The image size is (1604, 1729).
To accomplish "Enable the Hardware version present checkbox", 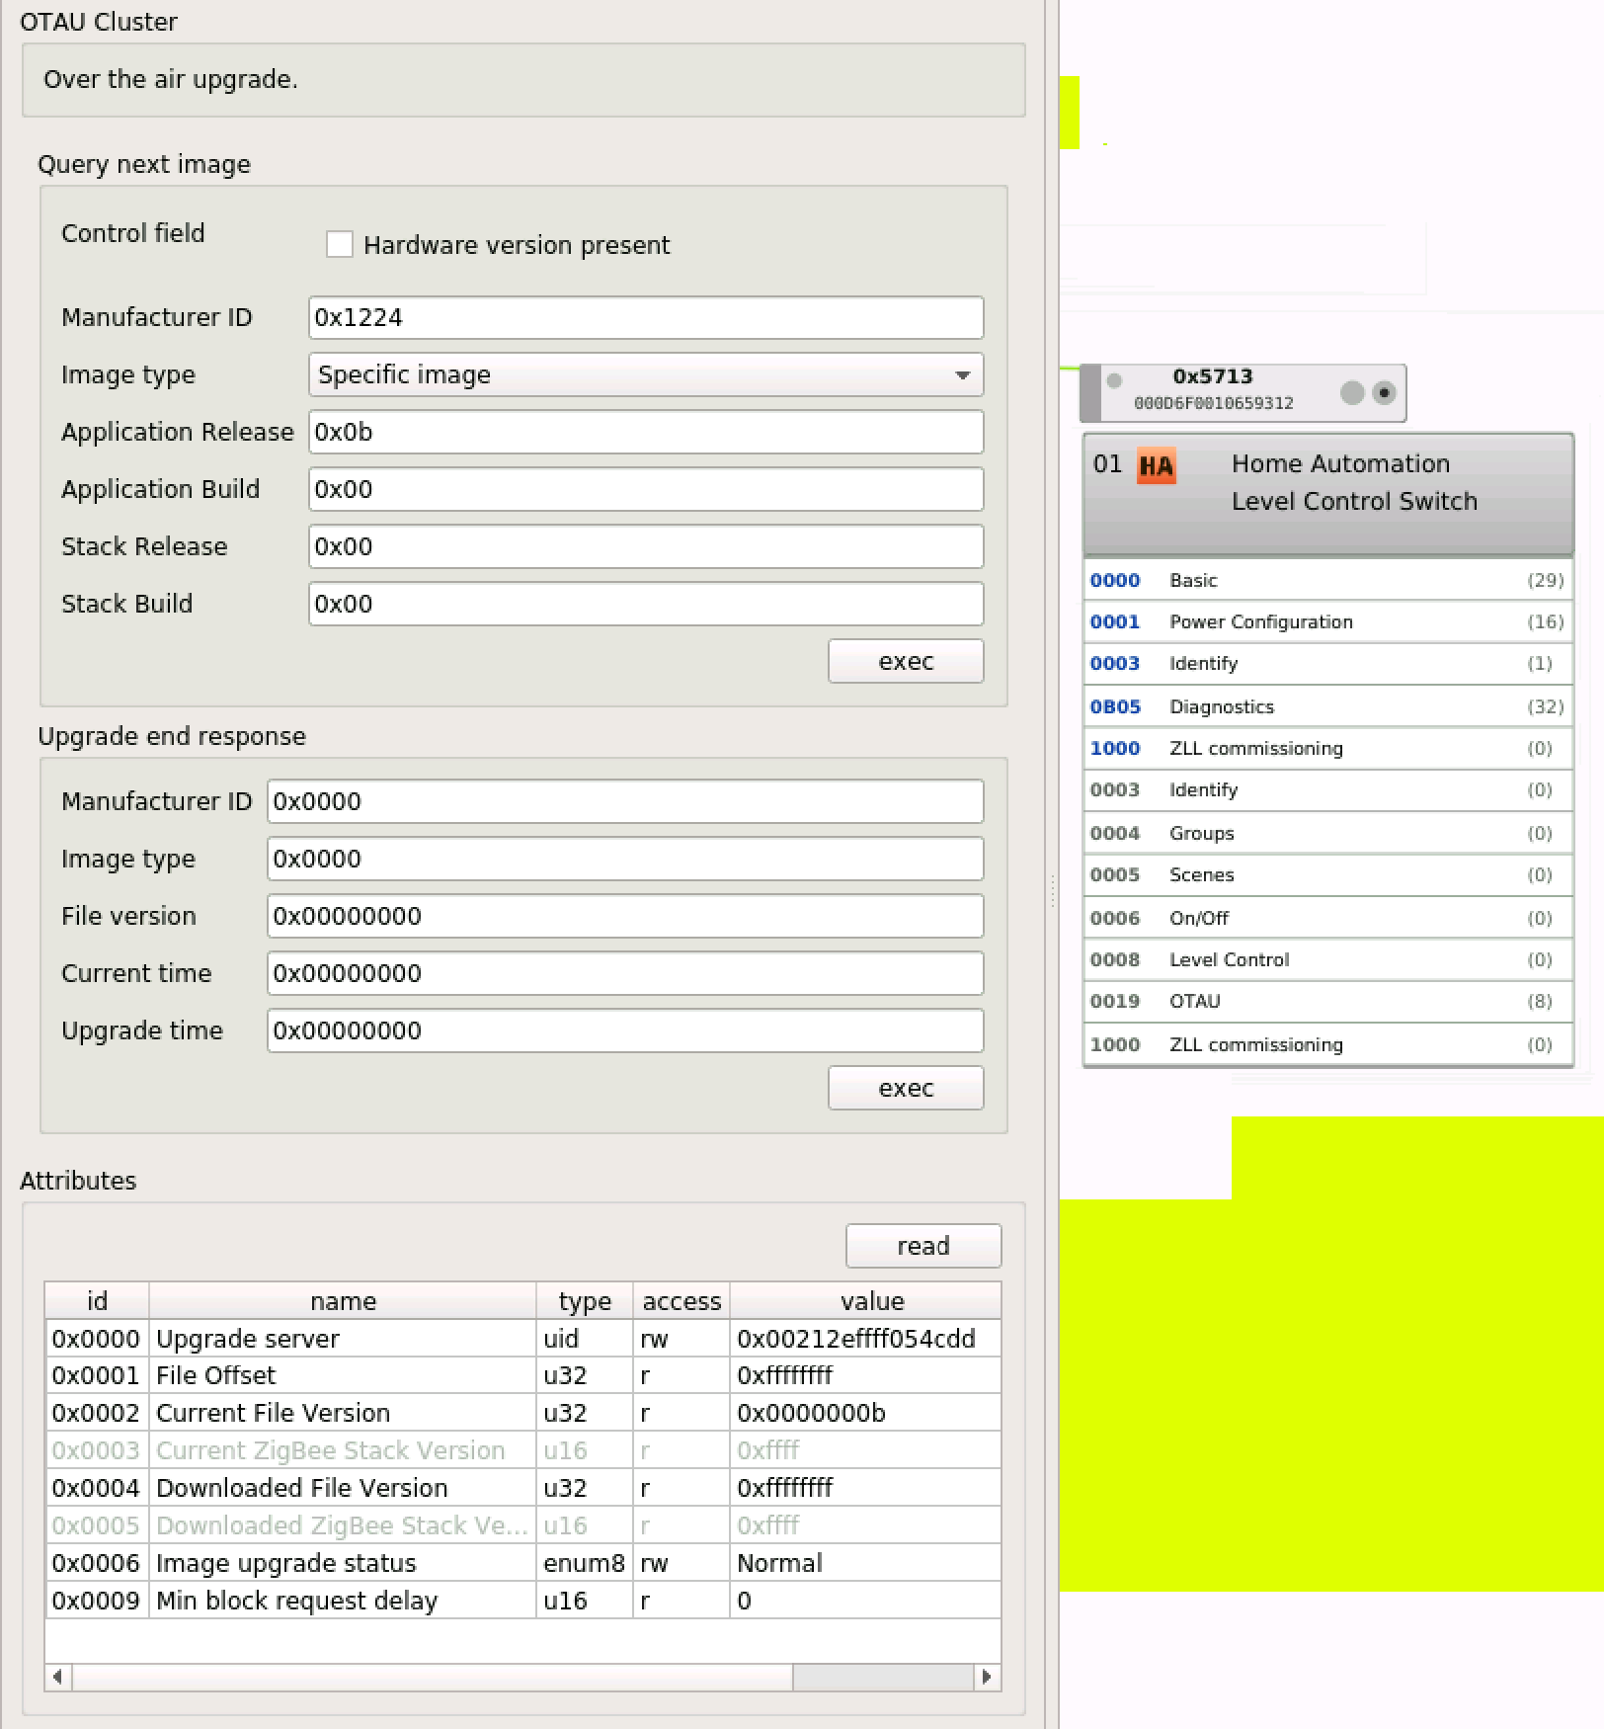I will pyautogui.click(x=340, y=244).
